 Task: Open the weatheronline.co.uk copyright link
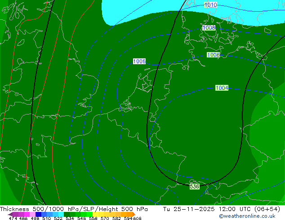click(x=247, y=216)
